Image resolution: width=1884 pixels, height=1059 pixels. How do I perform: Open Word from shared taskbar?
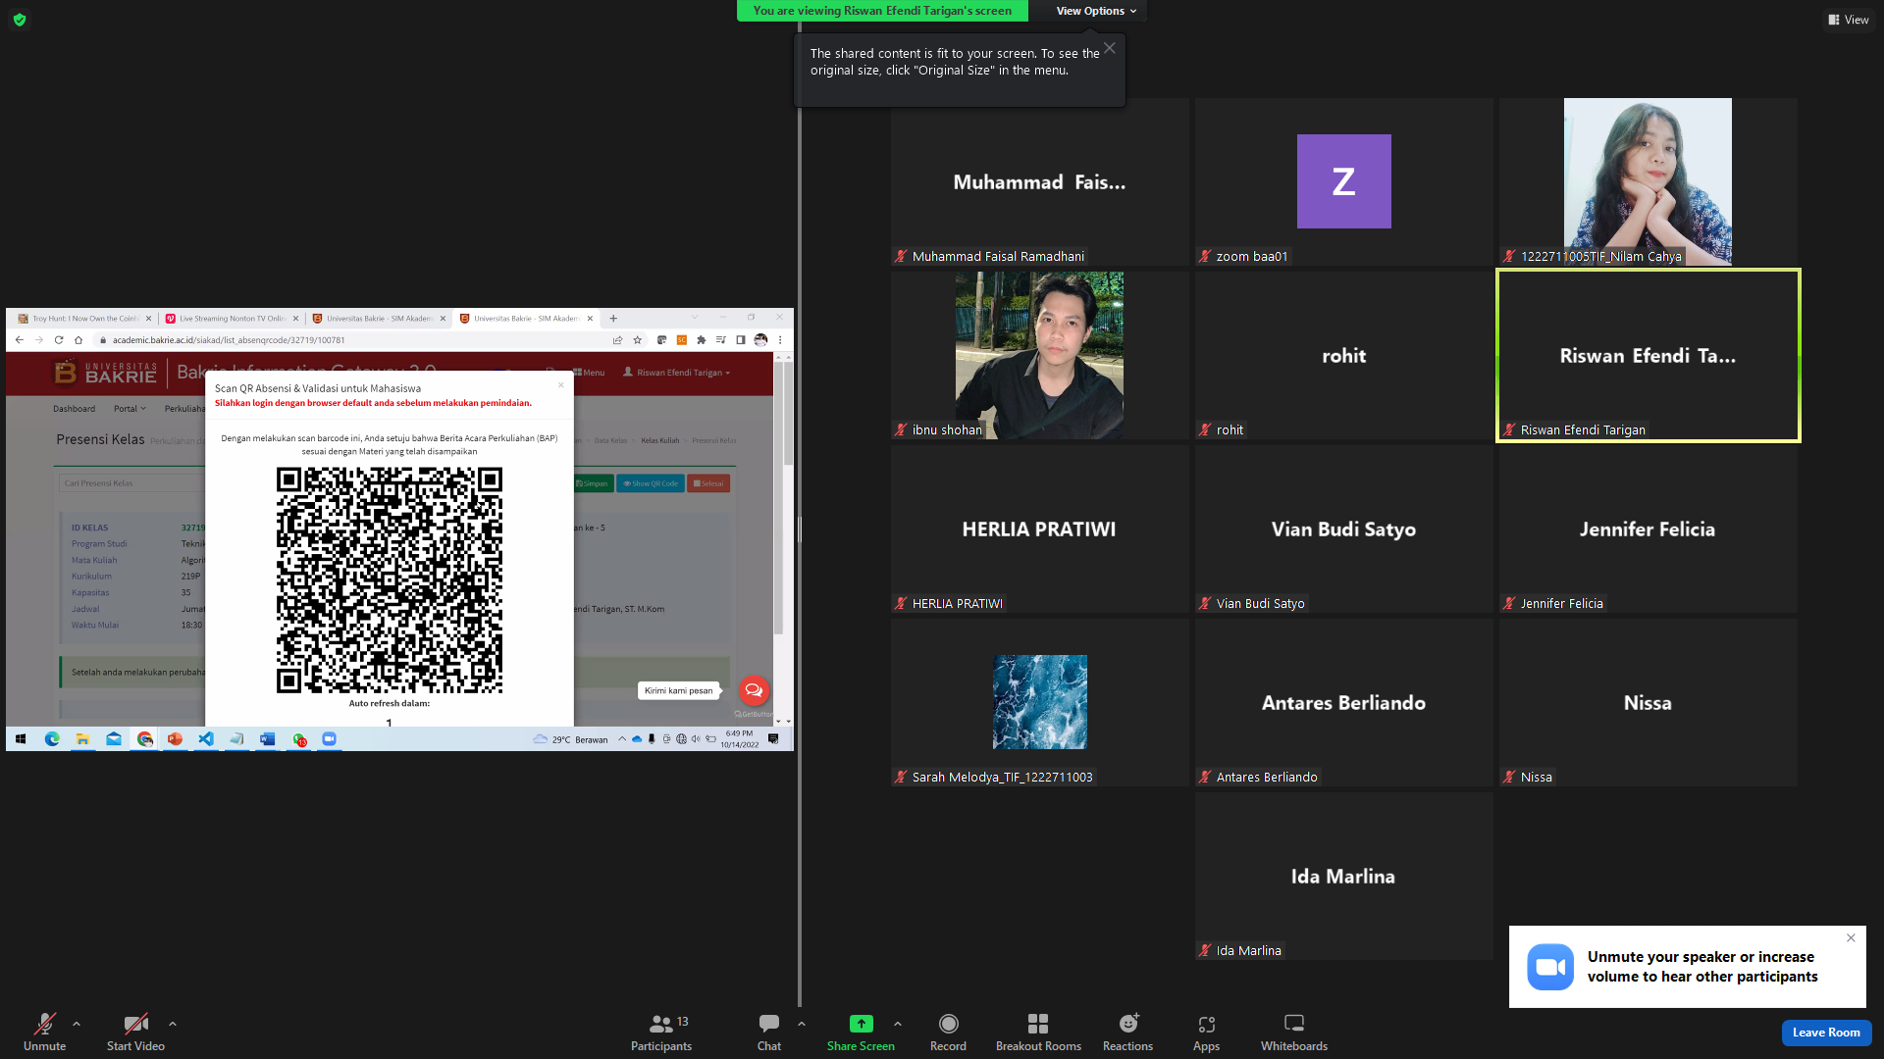pyautogui.click(x=268, y=739)
